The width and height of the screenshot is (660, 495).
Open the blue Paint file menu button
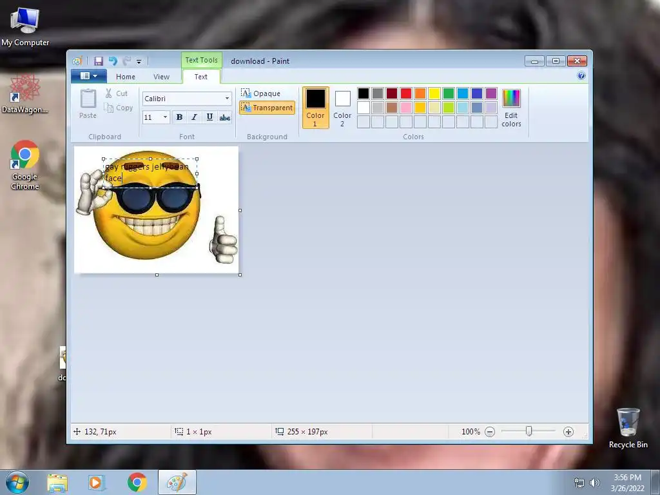point(89,76)
